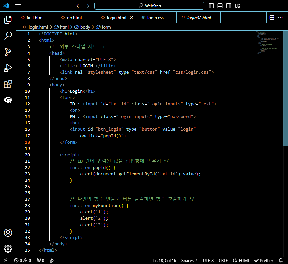Split the editor with split icon
The width and height of the screenshot is (288, 264).
(272, 18)
